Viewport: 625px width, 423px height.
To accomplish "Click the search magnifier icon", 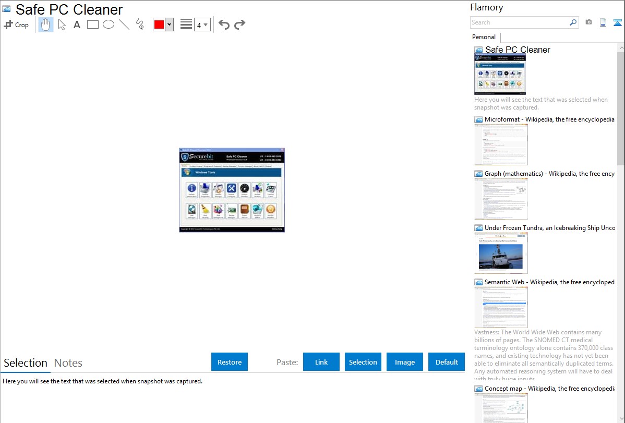I will [x=573, y=22].
